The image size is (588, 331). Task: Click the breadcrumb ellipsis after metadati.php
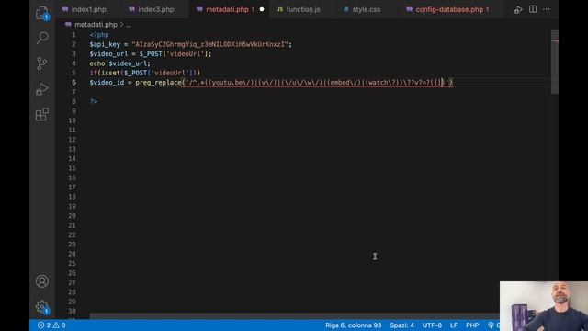tap(129, 25)
